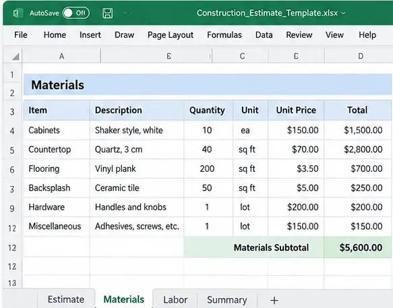
Task: Select the Materials sheet tab
Action: (124, 299)
